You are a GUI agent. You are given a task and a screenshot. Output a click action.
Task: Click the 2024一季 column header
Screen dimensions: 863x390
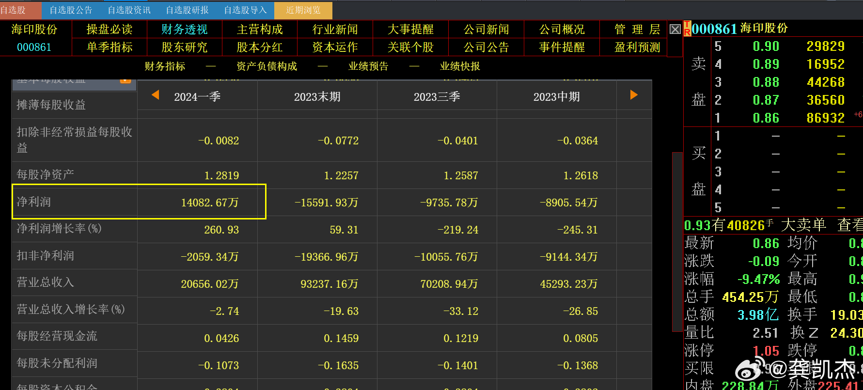coord(197,97)
